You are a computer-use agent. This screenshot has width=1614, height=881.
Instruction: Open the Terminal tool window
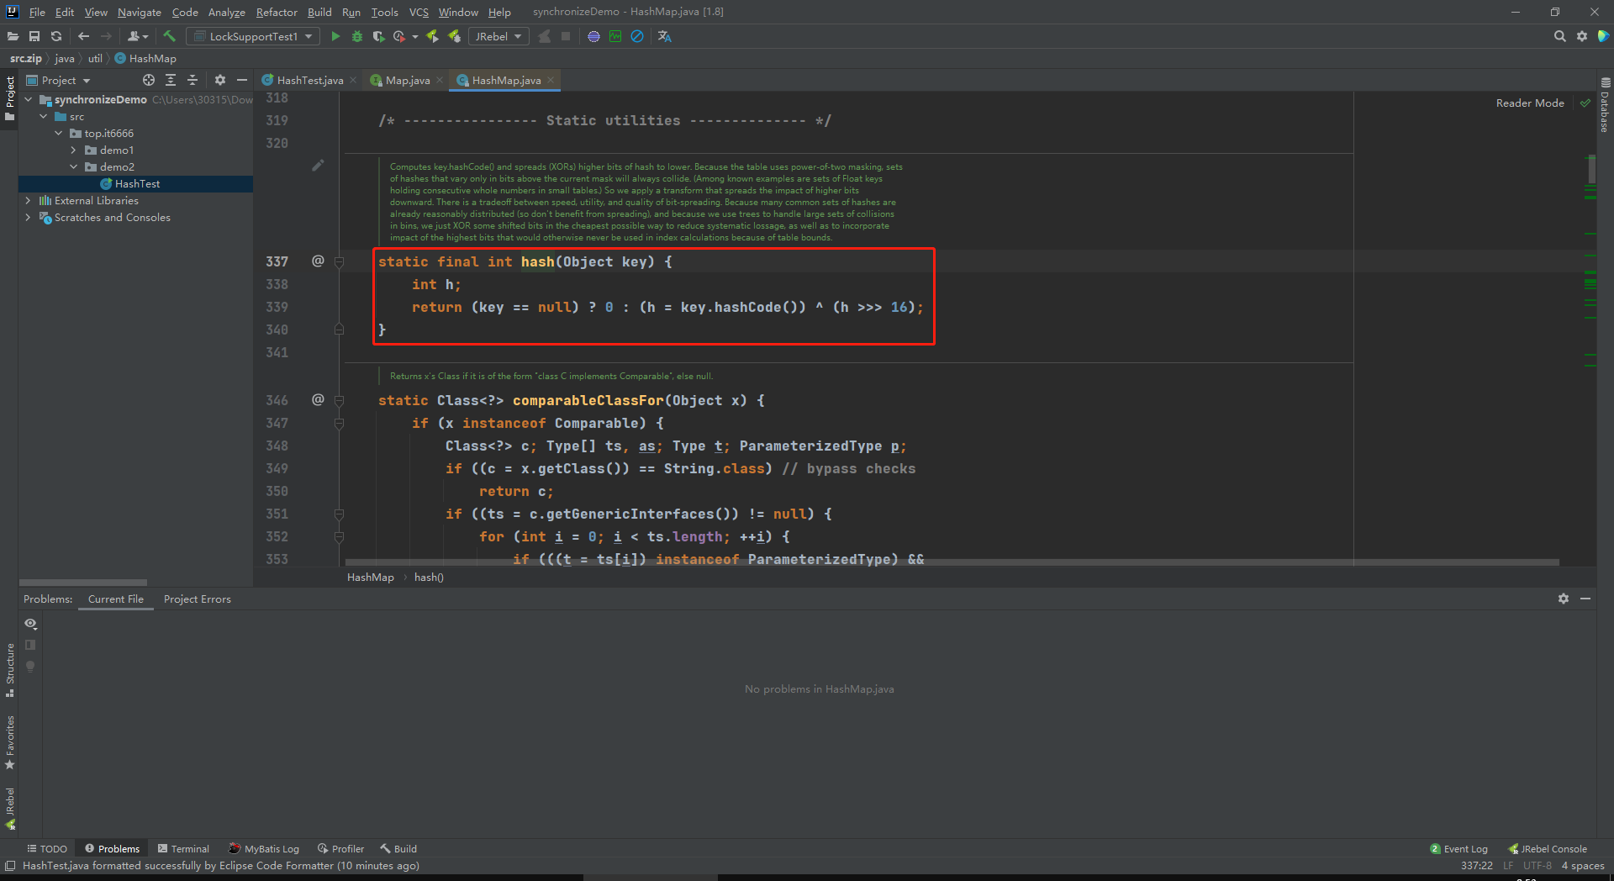click(183, 848)
